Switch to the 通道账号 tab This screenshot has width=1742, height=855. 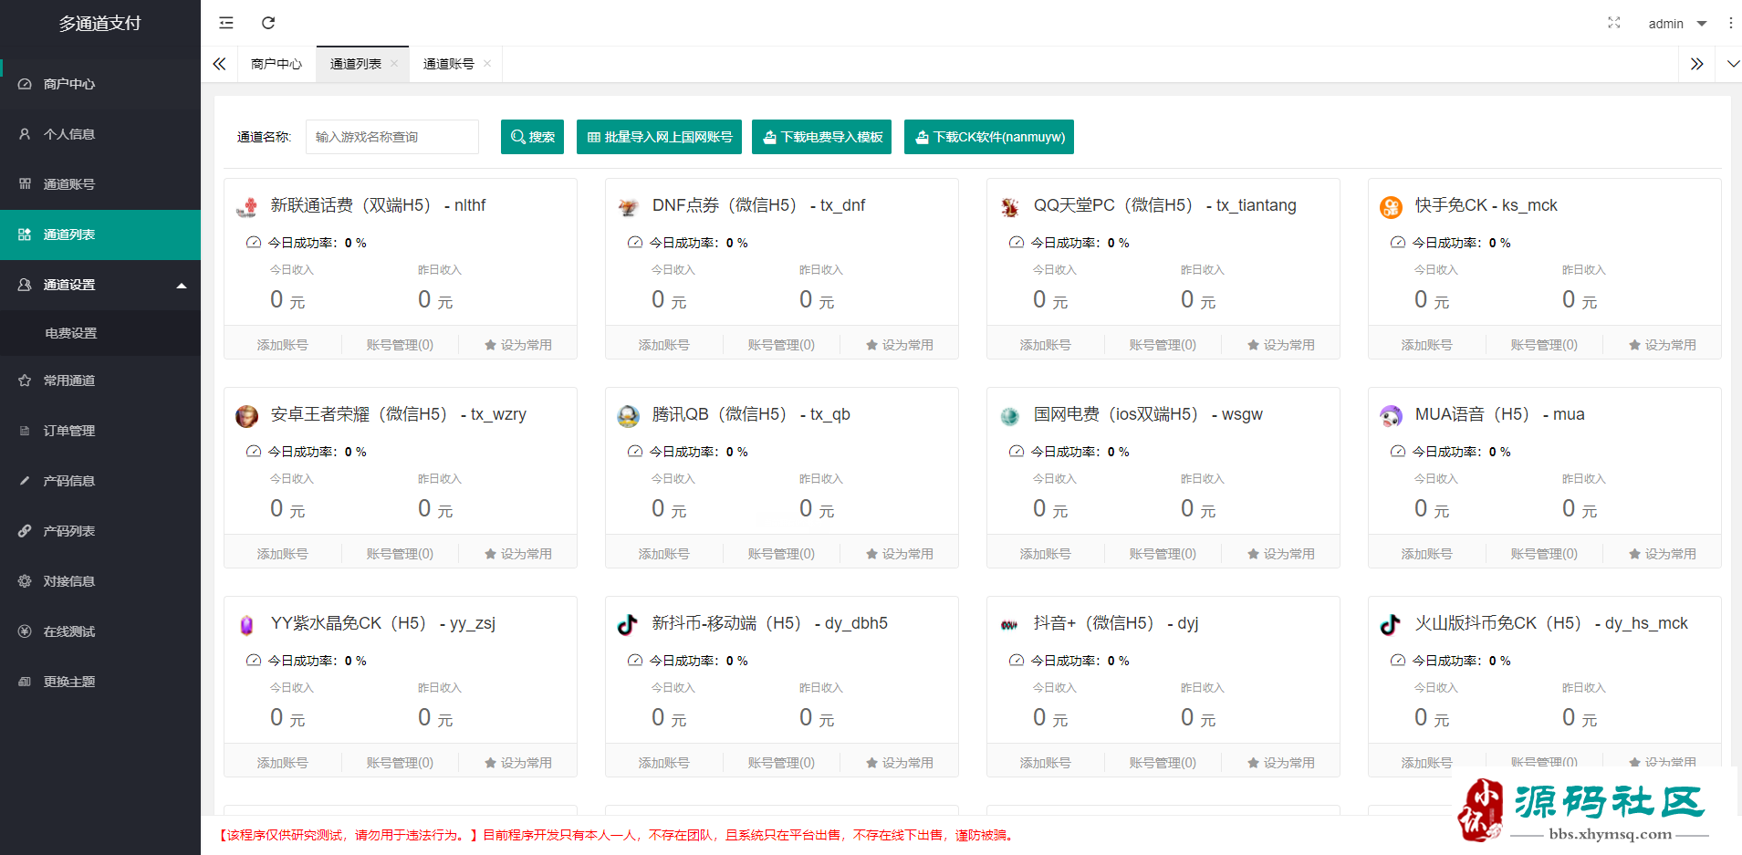[x=448, y=64]
